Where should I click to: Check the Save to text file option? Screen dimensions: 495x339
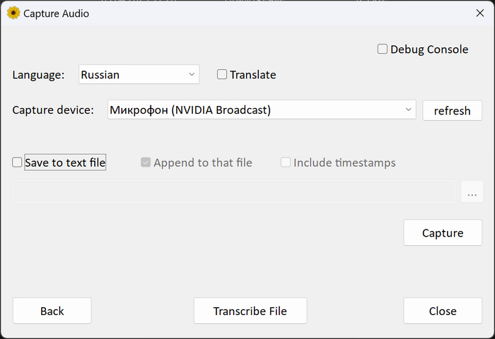(17, 162)
